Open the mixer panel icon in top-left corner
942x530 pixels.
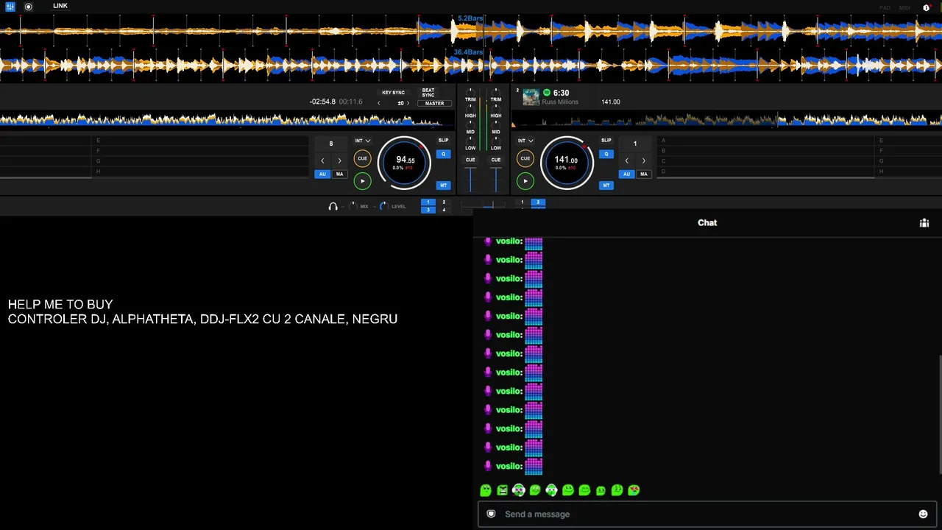click(x=10, y=7)
